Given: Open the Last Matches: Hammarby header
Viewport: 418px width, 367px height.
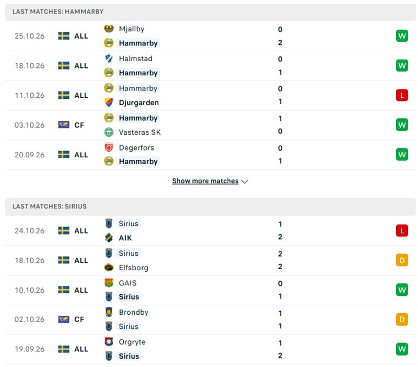Looking at the screenshot, I should pyautogui.click(x=210, y=12).
